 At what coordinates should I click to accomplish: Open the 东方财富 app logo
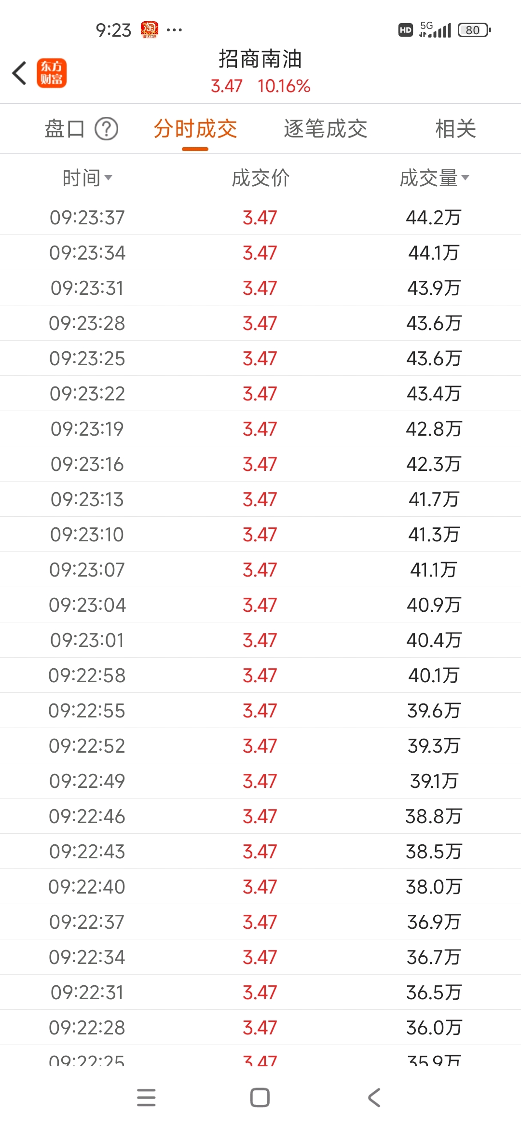point(52,73)
